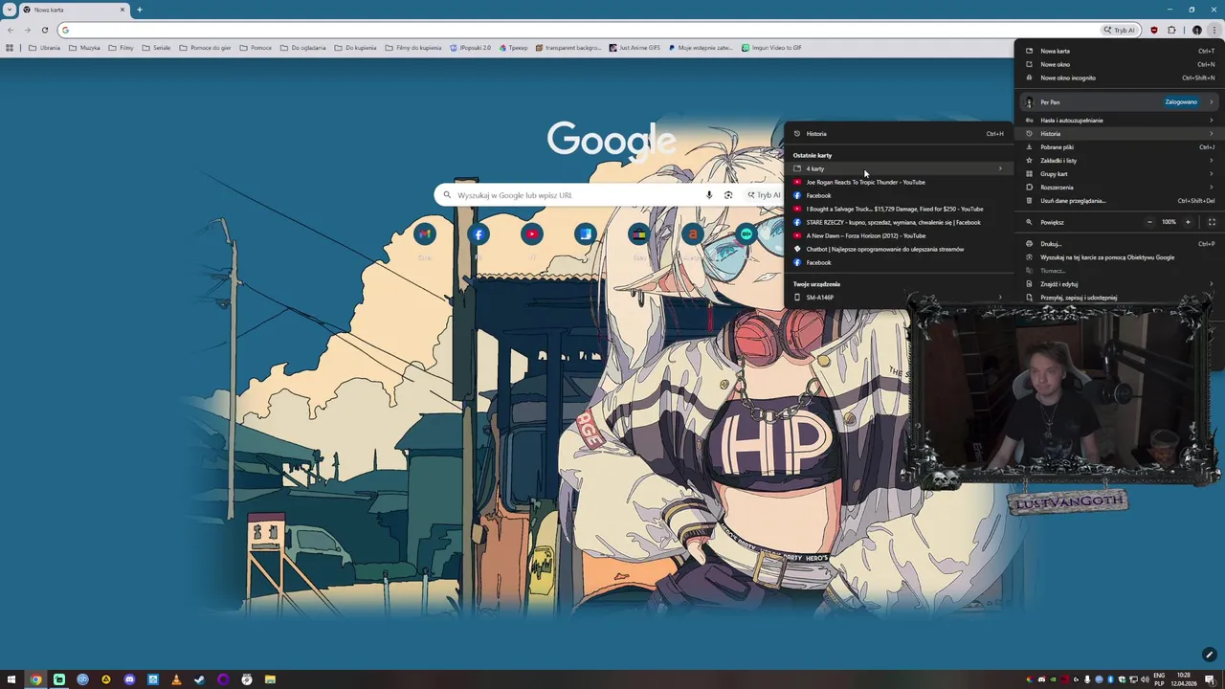Start voice search with microphone icon
The height and width of the screenshot is (689, 1225).
(x=709, y=195)
